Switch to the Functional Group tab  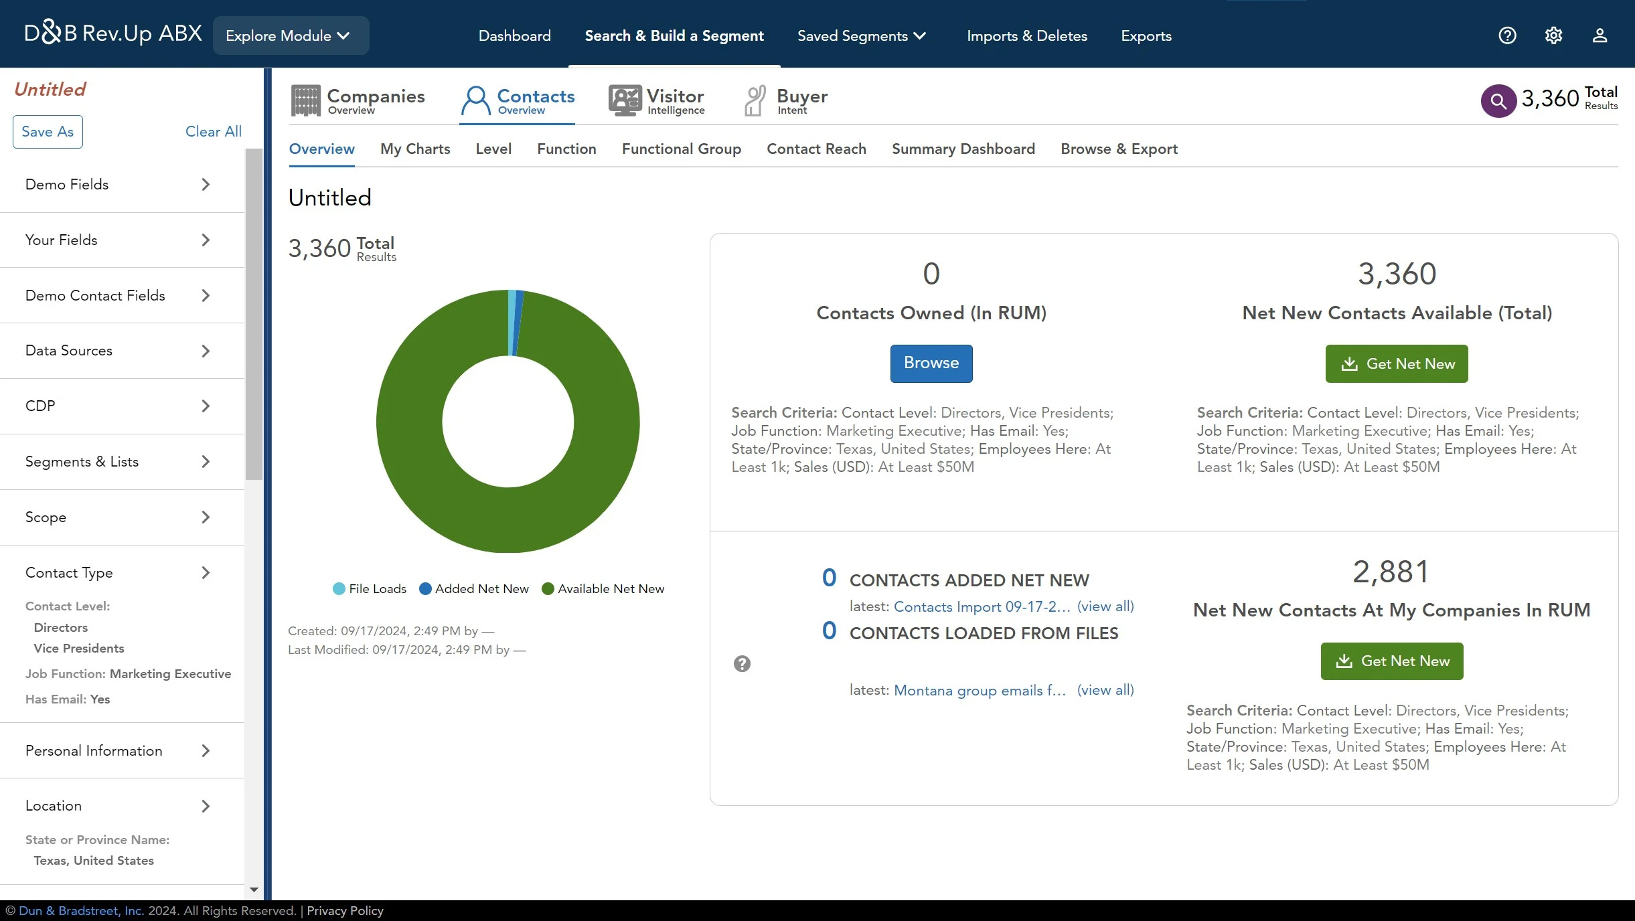coord(682,149)
